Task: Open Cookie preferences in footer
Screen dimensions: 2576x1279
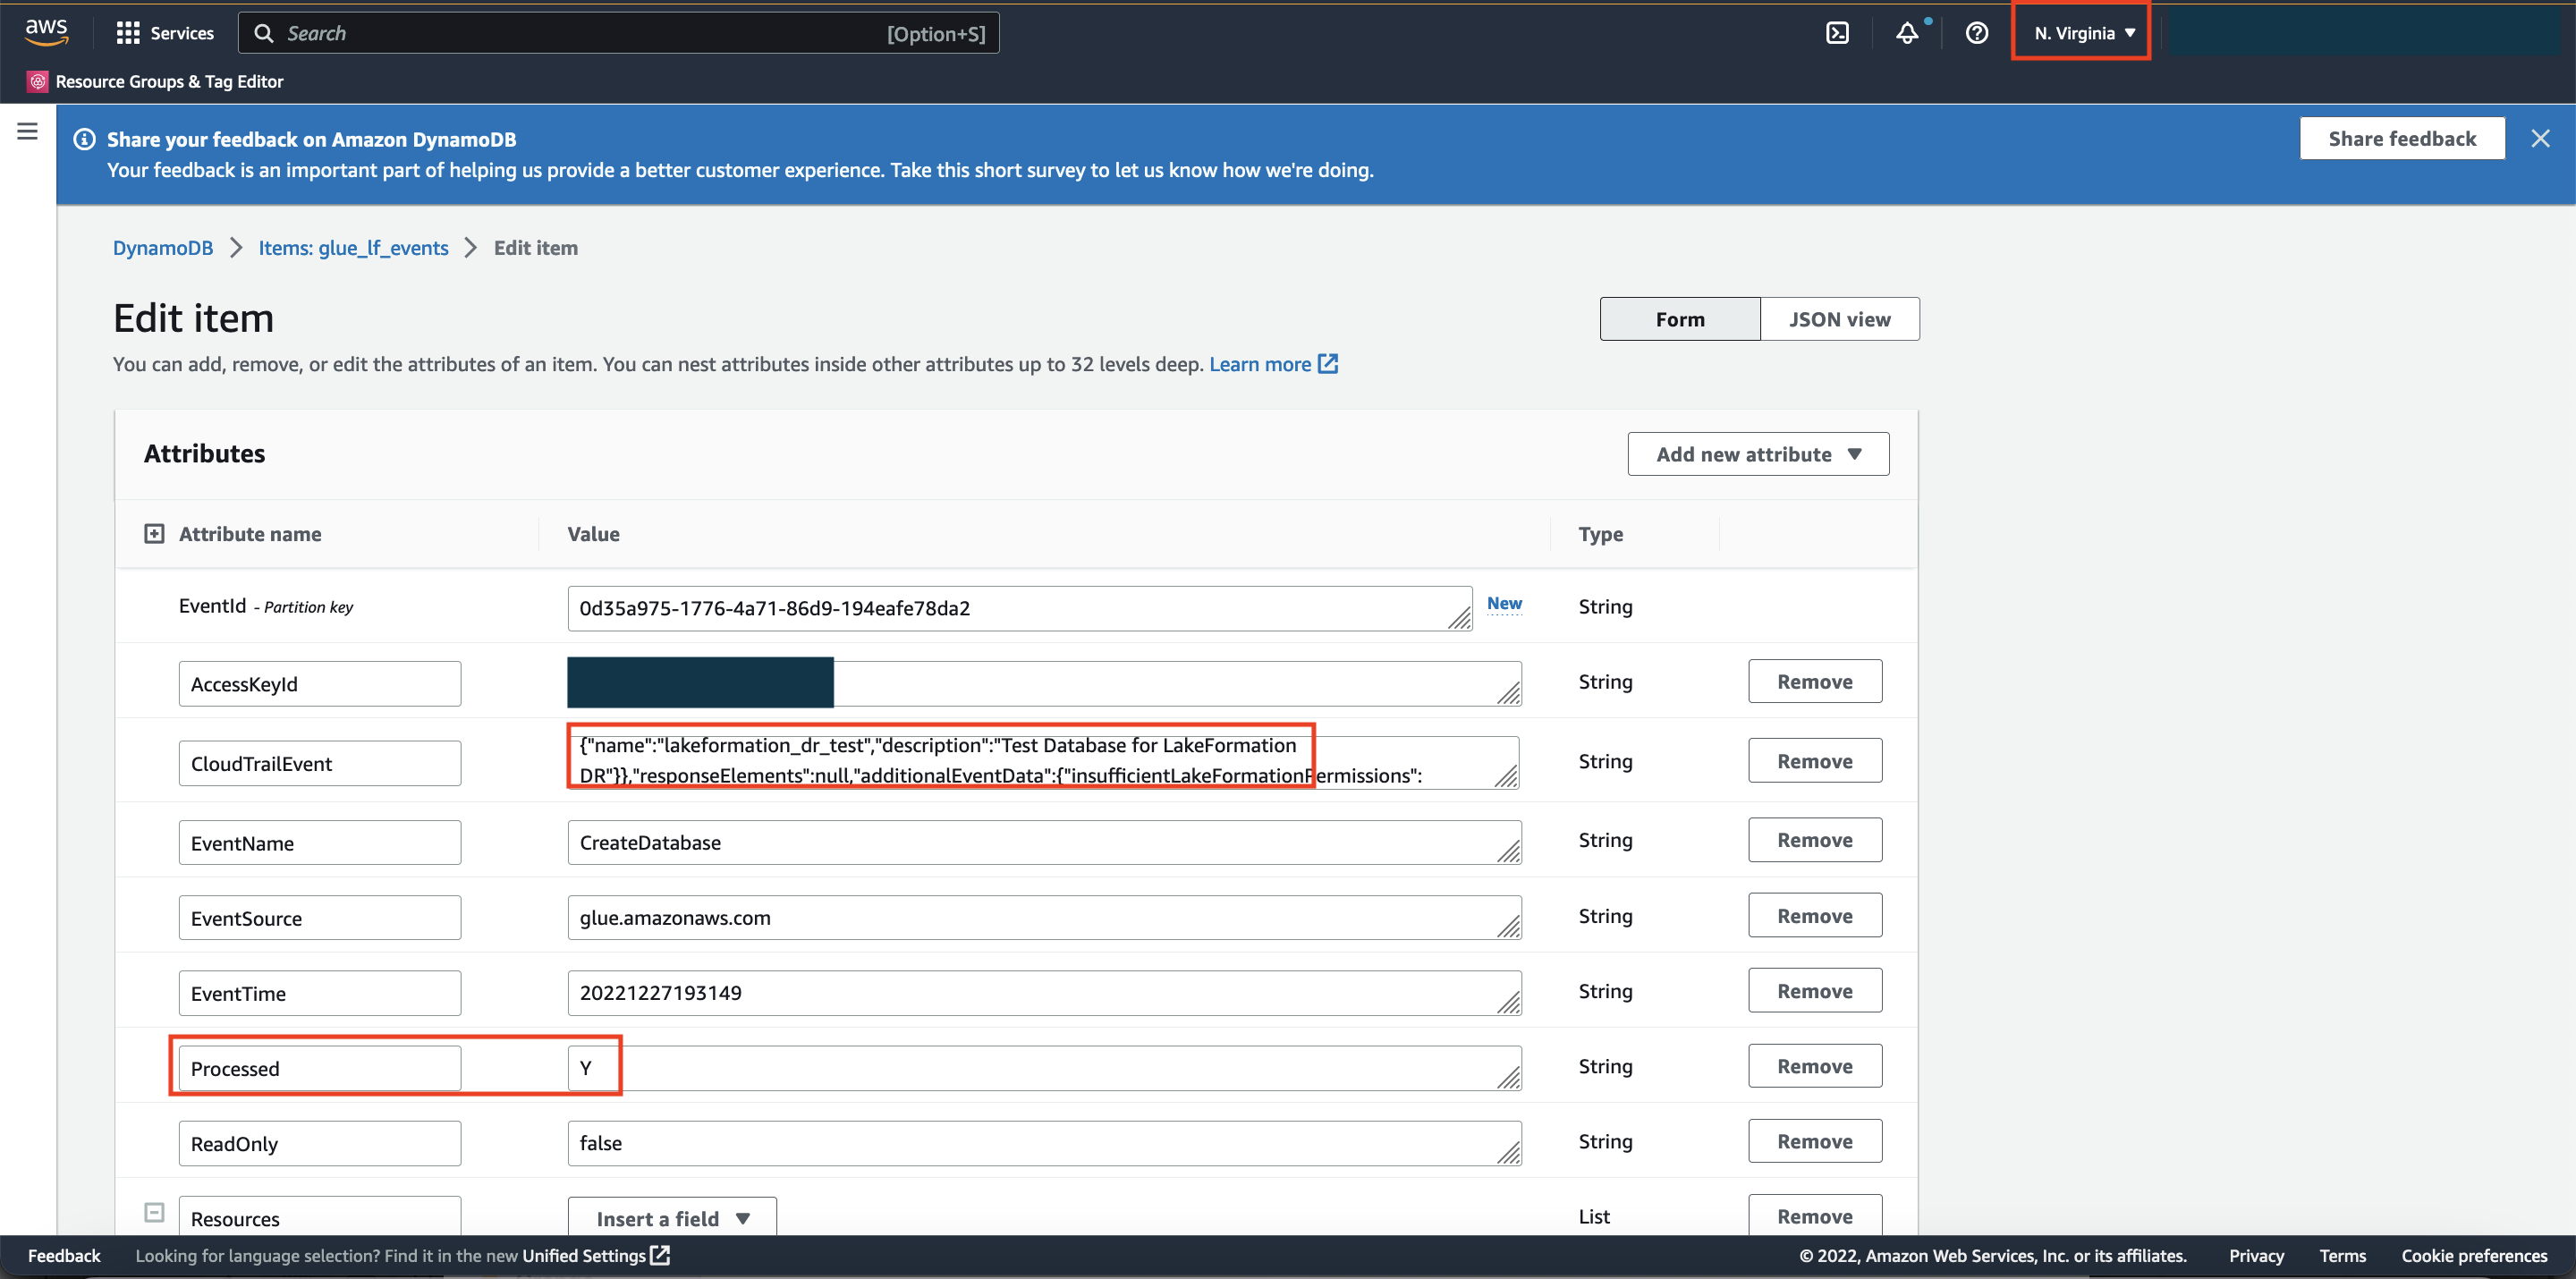Action: 2474,1255
